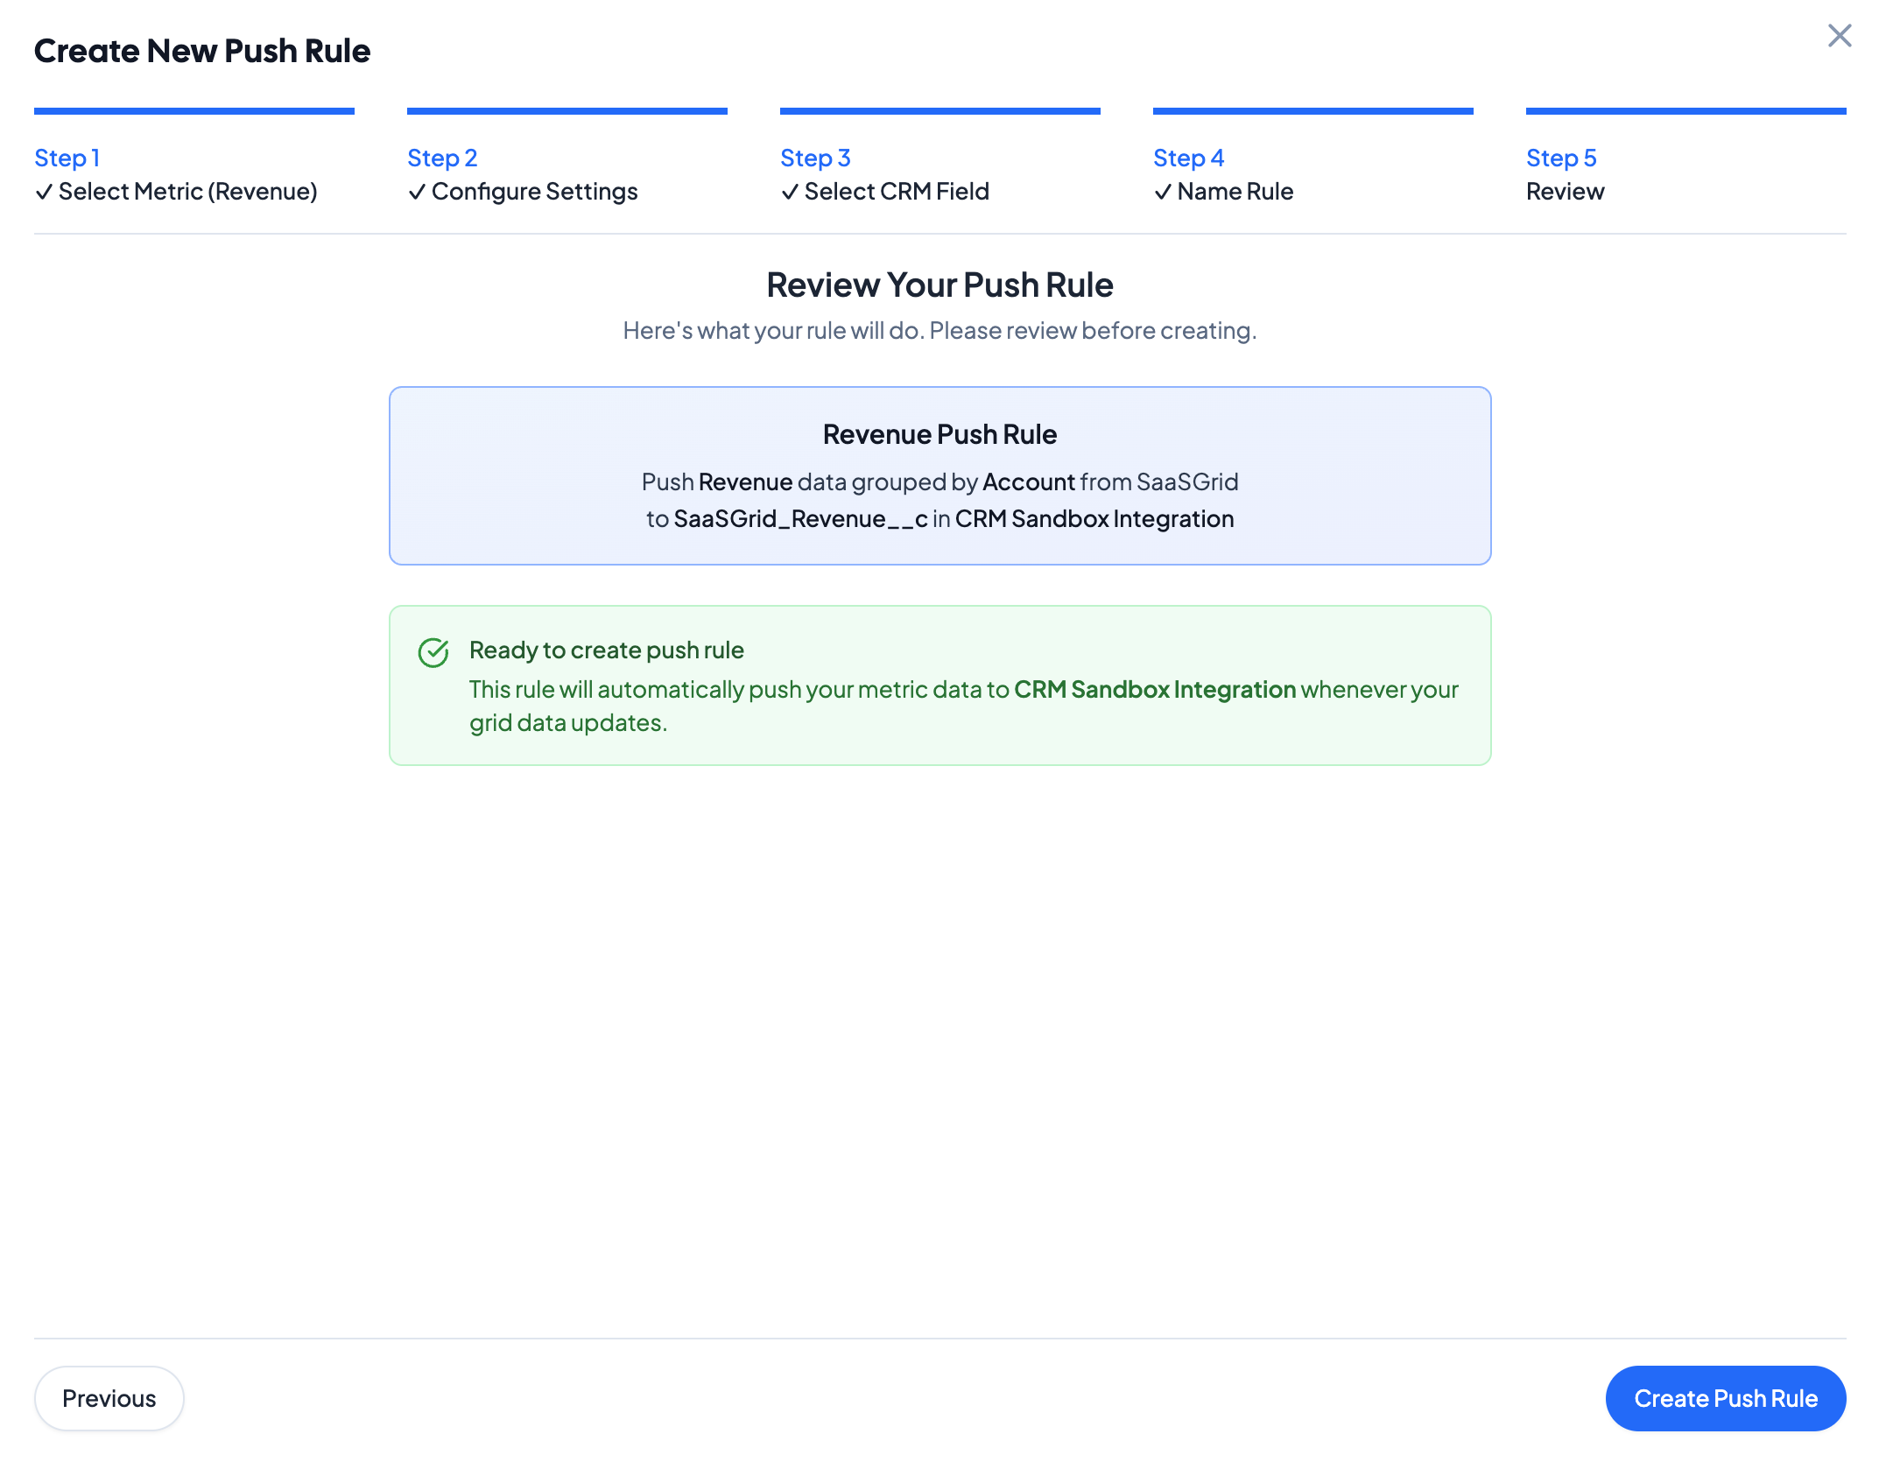1879x1462 pixels.
Task: Click the "Review Your Push Rule" heading
Action: (x=940, y=285)
